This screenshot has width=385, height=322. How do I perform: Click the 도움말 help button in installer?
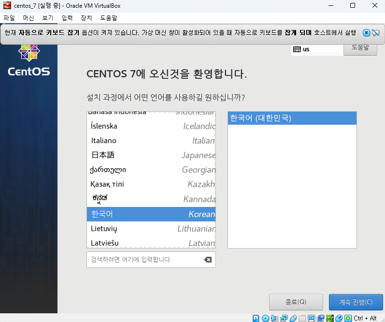(x=360, y=49)
